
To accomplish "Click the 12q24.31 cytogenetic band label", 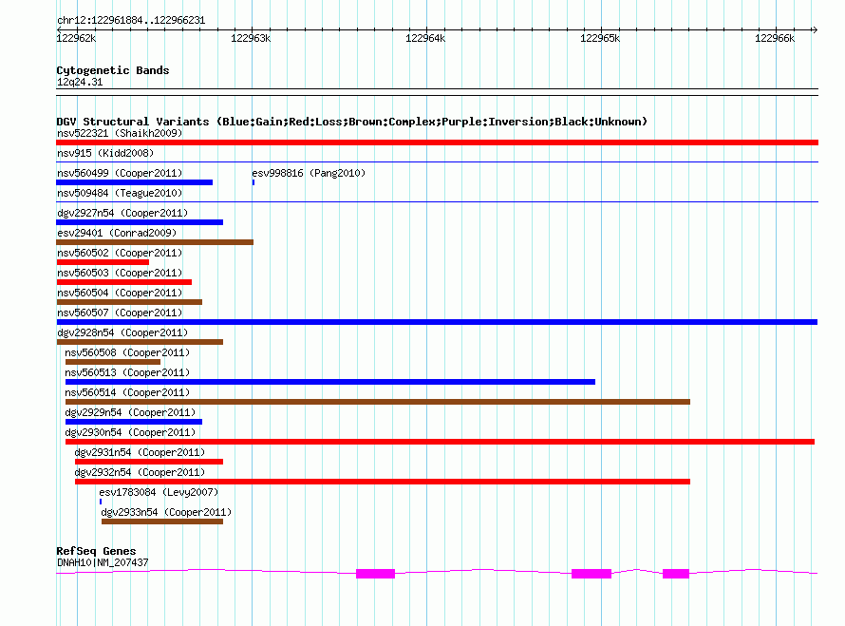I will 80,82.
